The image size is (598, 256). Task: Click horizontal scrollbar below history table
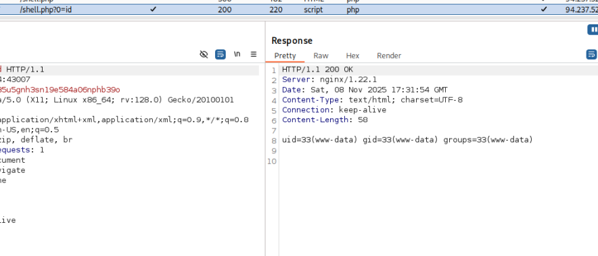point(299,18)
